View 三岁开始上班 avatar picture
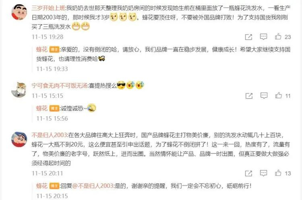The width and height of the screenshot is (302, 200). [19, 12]
